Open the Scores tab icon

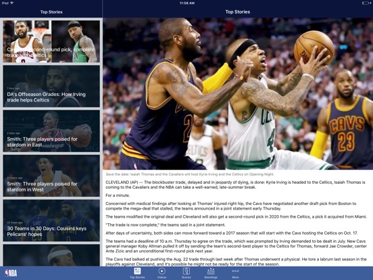186,271
